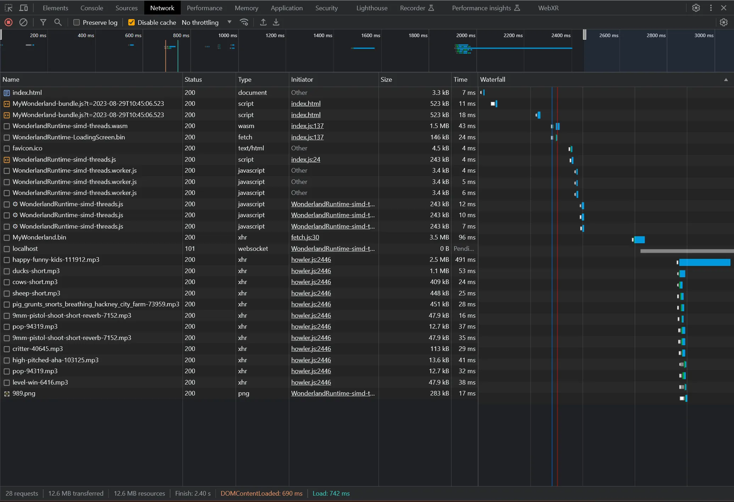The image size is (734, 502).
Task: Export HAR download icon
Action: (276, 22)
